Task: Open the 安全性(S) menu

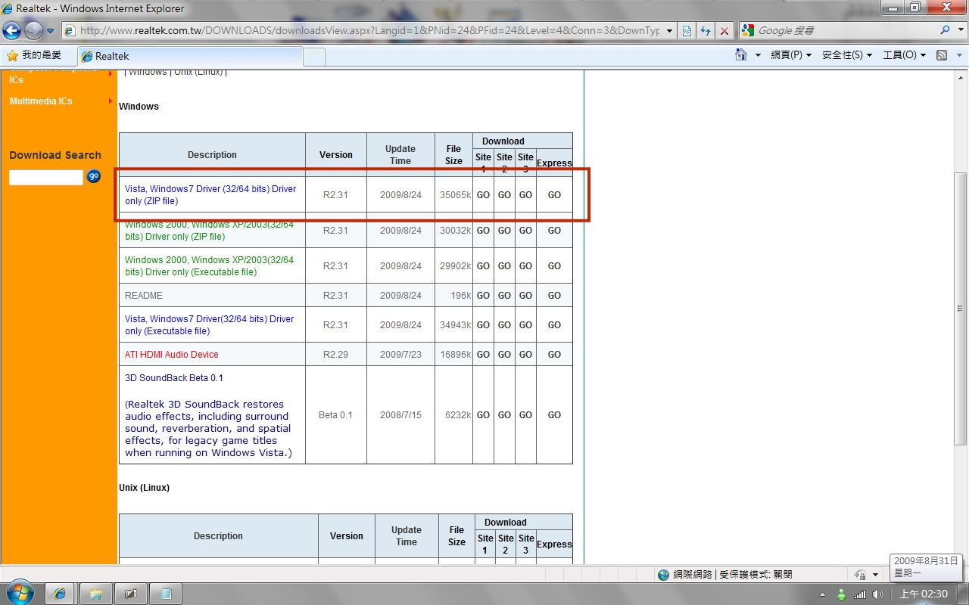Action: [x=847, y=55]
